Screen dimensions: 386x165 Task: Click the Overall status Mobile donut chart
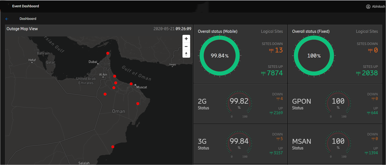(220, 56)
